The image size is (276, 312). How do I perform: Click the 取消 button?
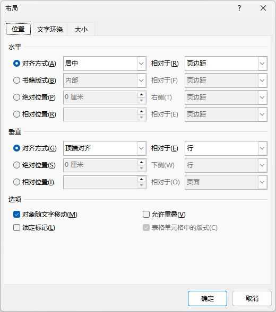252,298
